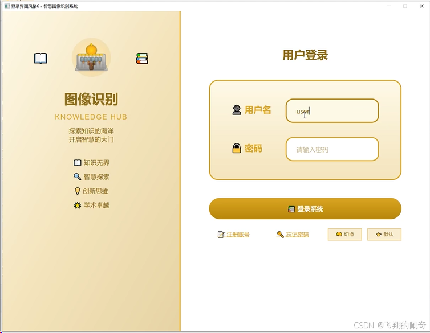Click the star burst icon next to 学术卓越

click(78, 205)
